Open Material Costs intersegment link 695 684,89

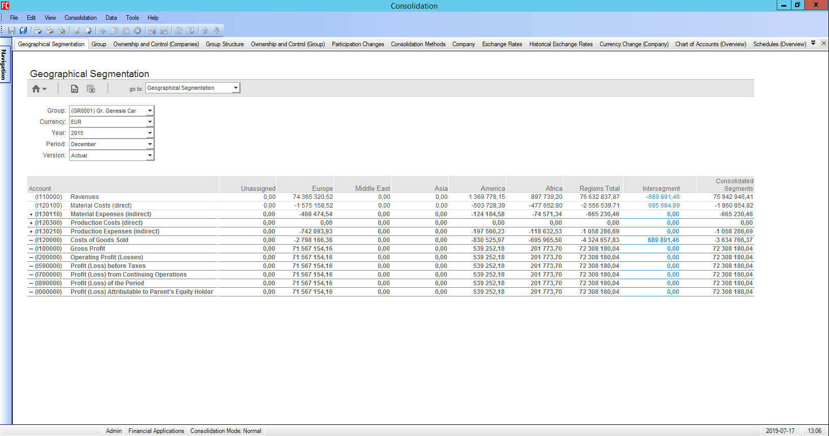(x=664, y=206)
